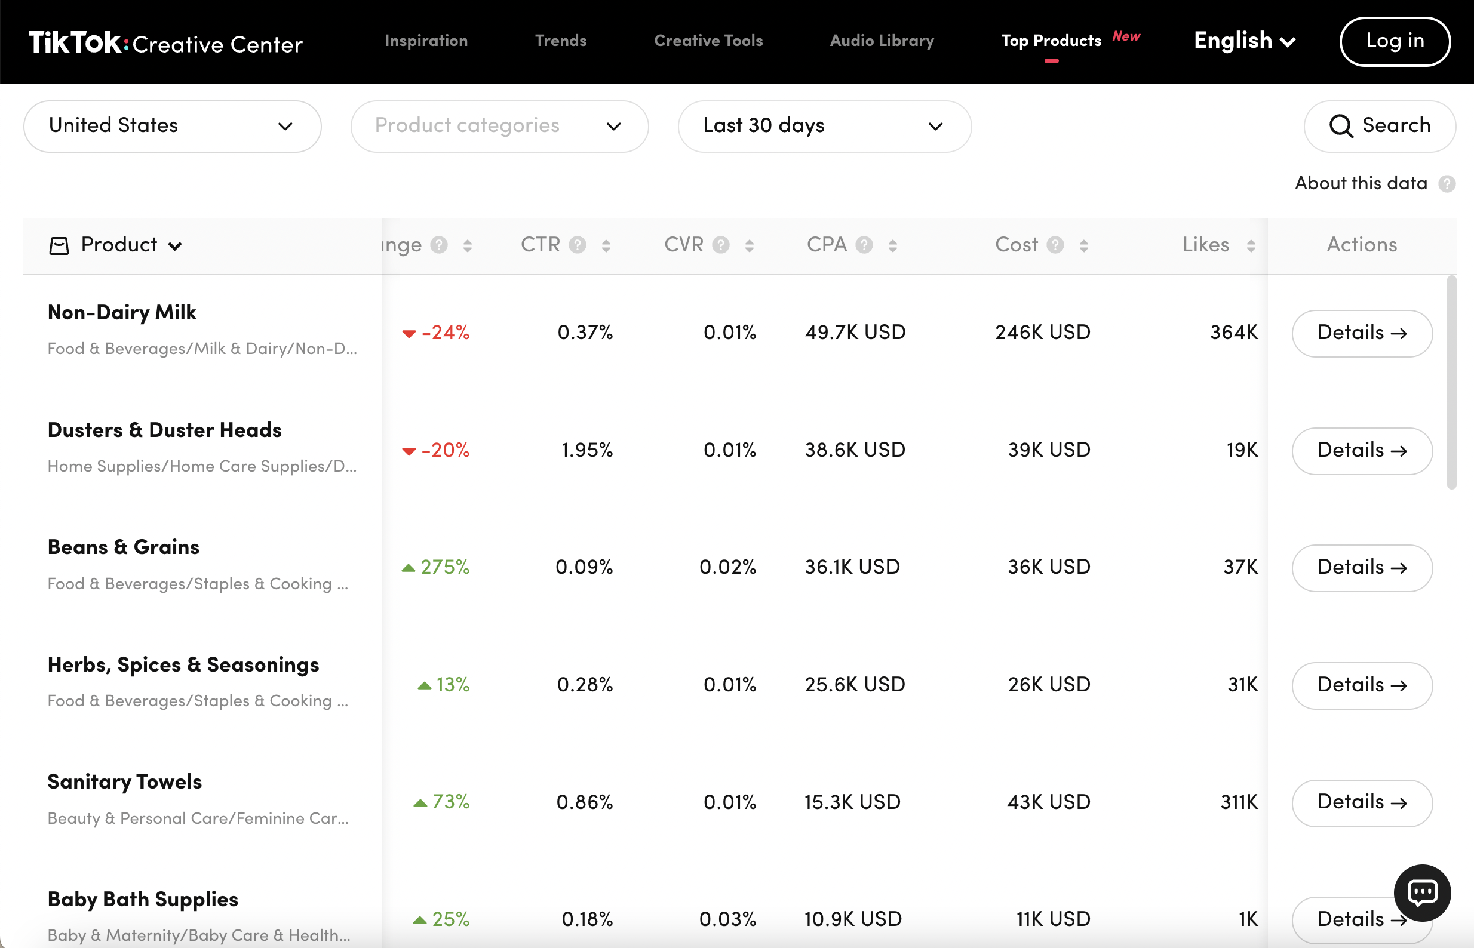1474x948 pixels.
Task: Toggle sort arrows on Cost column
Action: point(1083,245)
